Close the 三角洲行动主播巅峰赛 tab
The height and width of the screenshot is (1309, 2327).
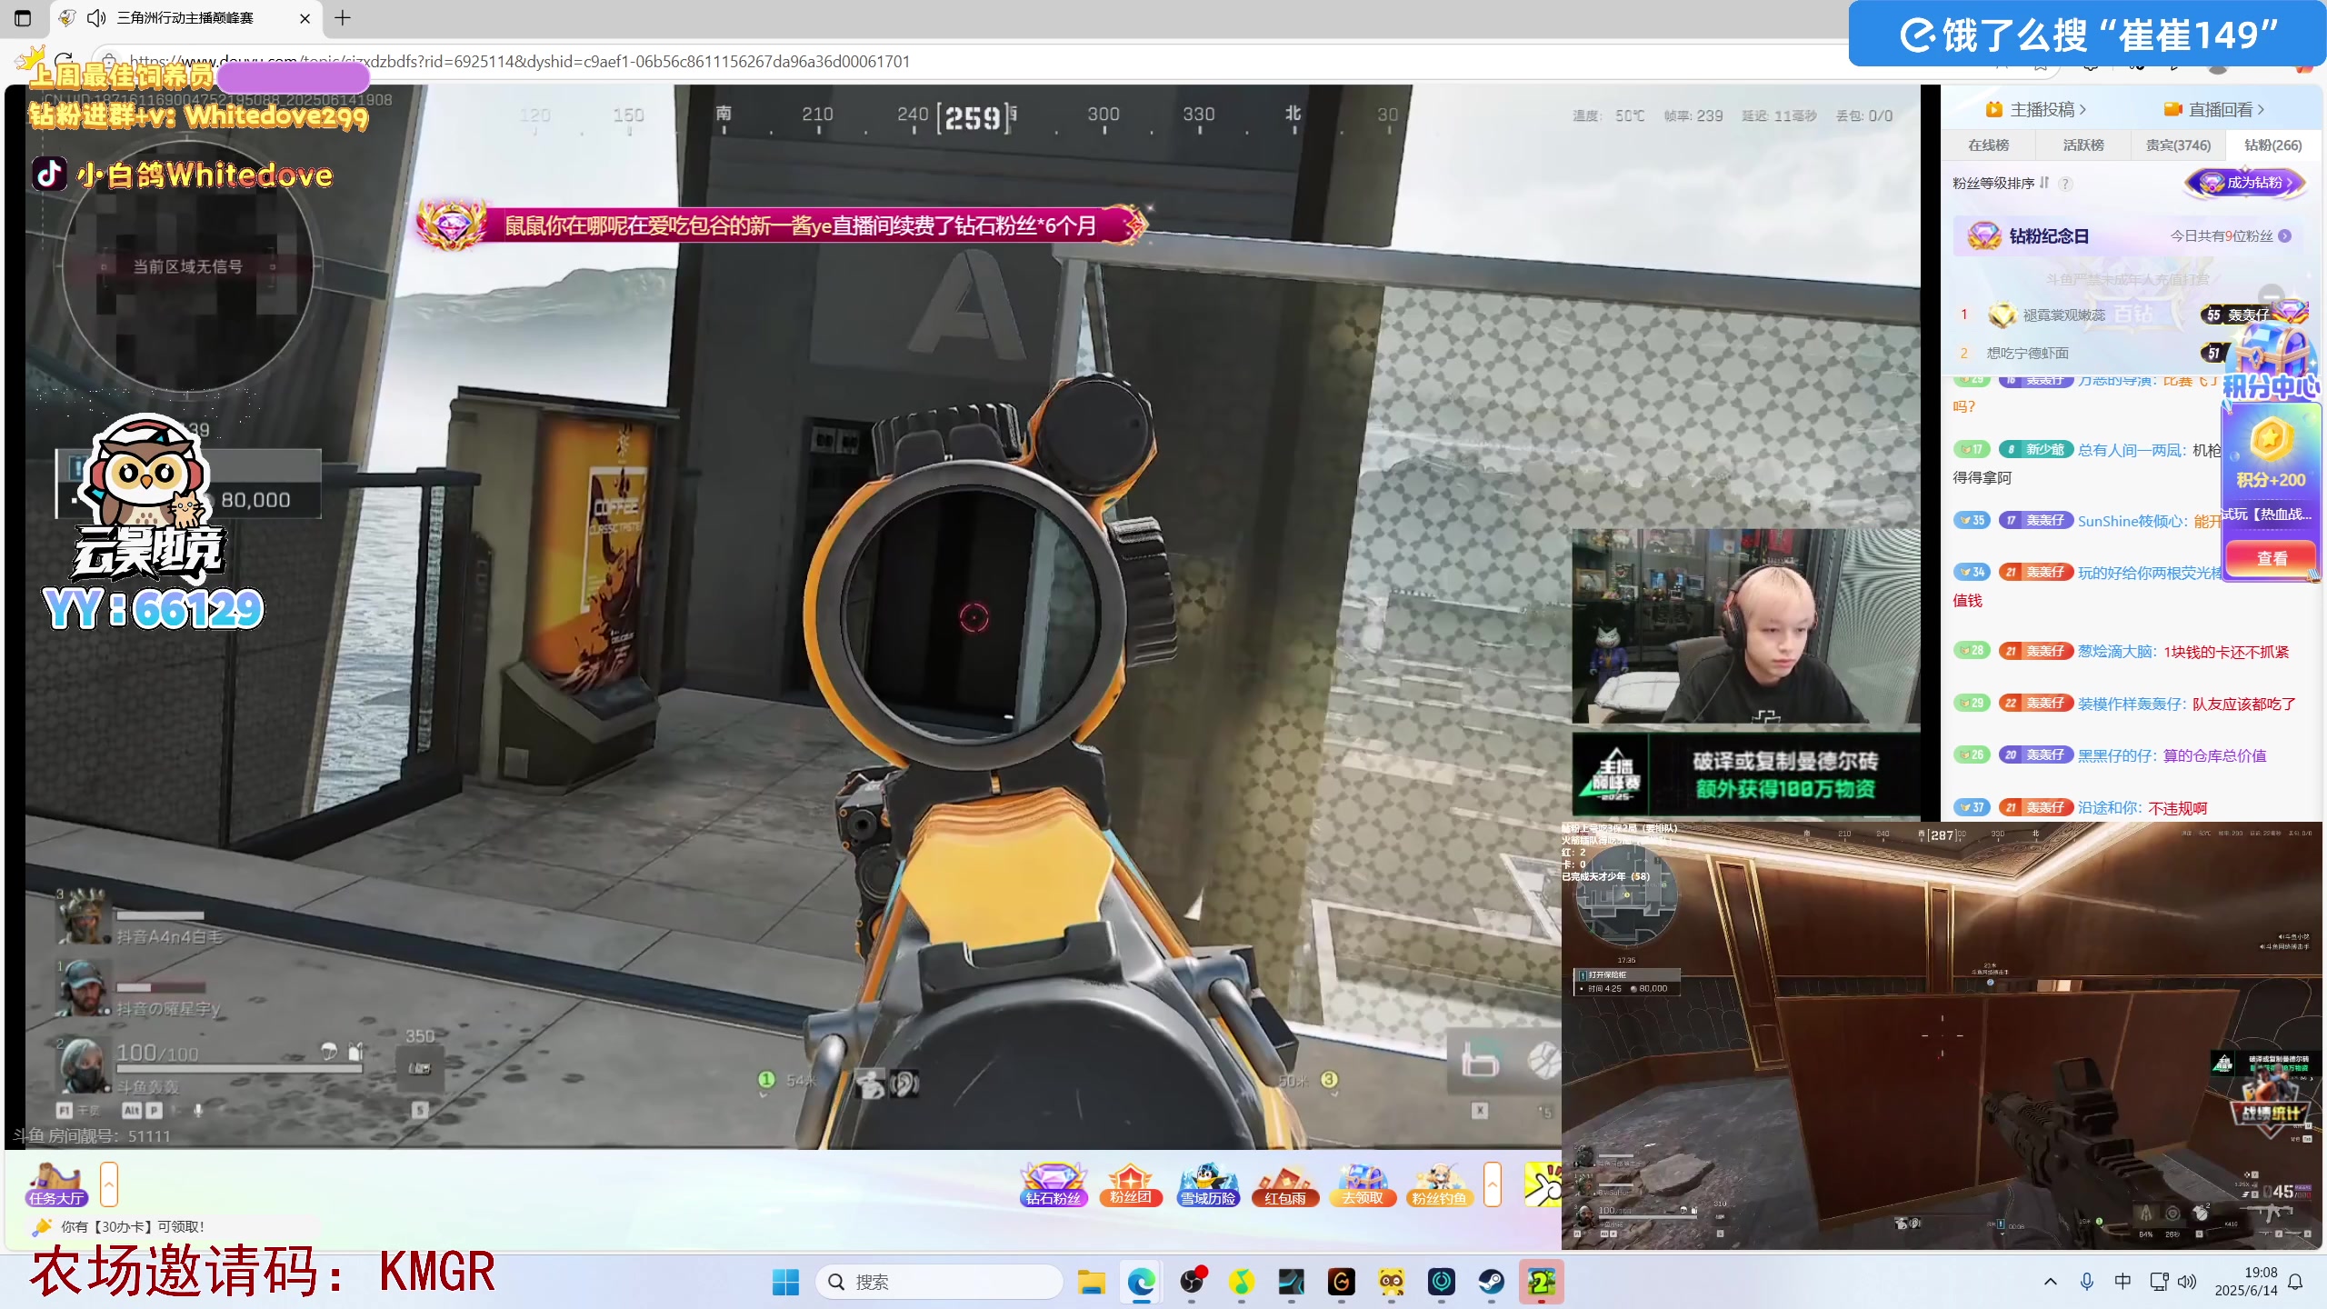pyautogui.click(x=305, y=18)
